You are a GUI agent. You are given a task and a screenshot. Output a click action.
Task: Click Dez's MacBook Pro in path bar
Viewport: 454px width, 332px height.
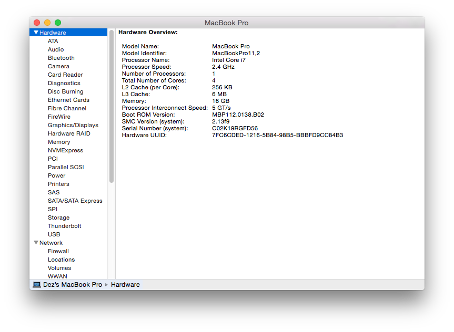[73, 285]
